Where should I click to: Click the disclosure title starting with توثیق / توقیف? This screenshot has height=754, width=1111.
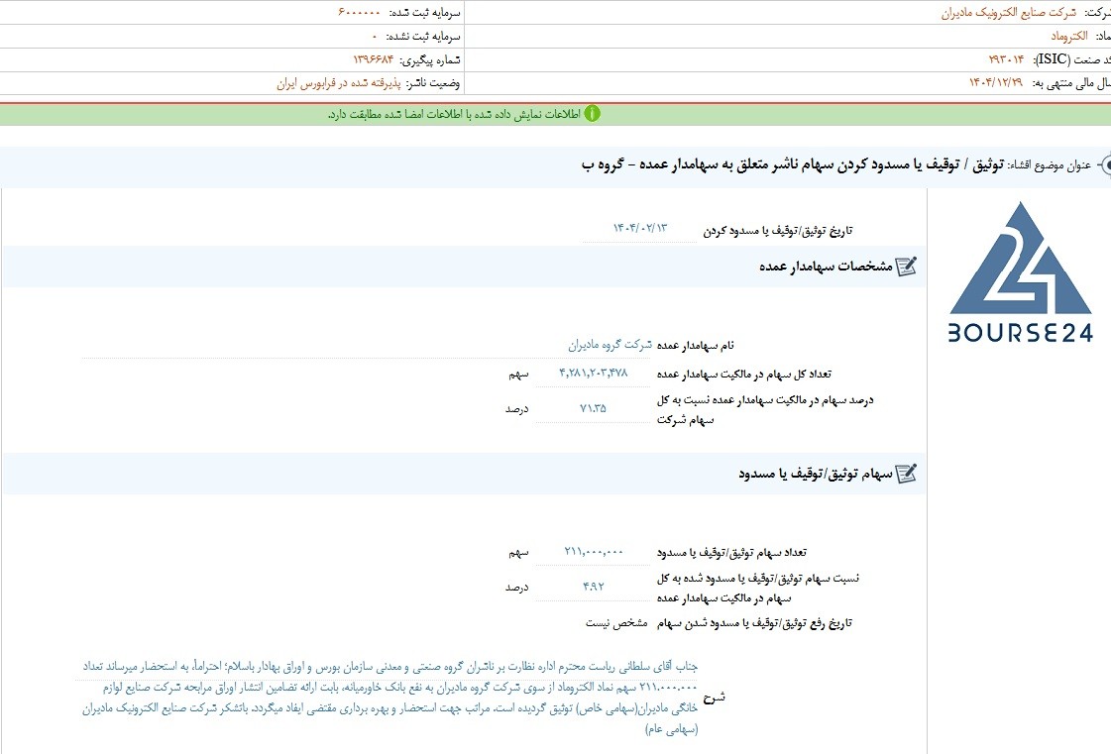pyautogui.click(x=793, y=165)
